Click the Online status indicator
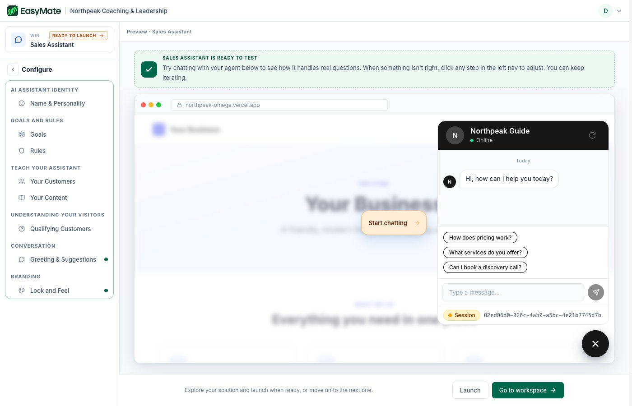Screen dimensions: 632x406 pos(481,140)
